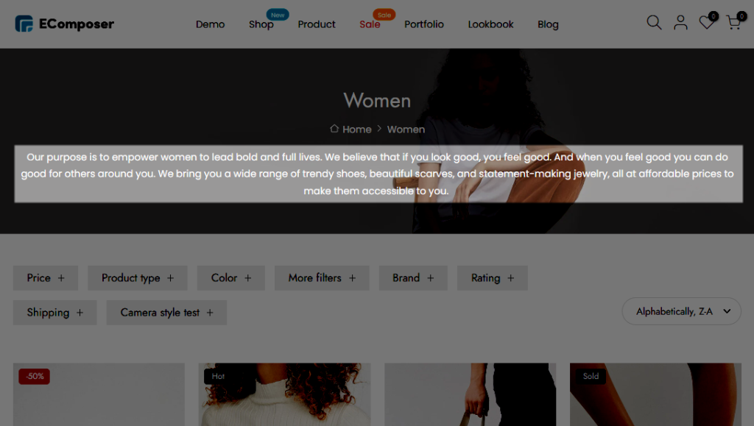Expand the Product type filter
The image size is (754, 426).
pyautogui.click(x=138, y=278)
